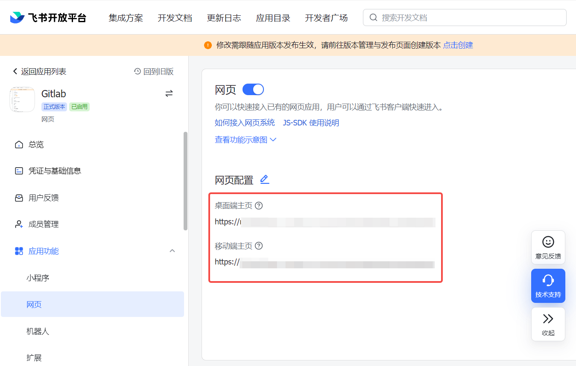The image size is (576, 366).
Task: Go back via 返回应用列表
Action: tap(40, 72)
